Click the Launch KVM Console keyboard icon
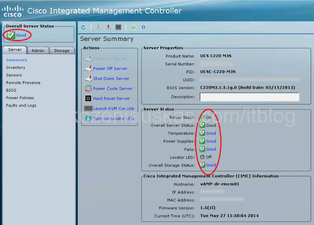Image resolution: width=314 pixels, height=225 pixels. tap(88, 108)
